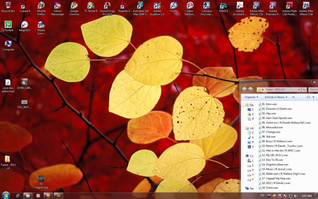Select the MagicISO desktop icon
This screenshot has width=318, height=199.
coord(25,25)
